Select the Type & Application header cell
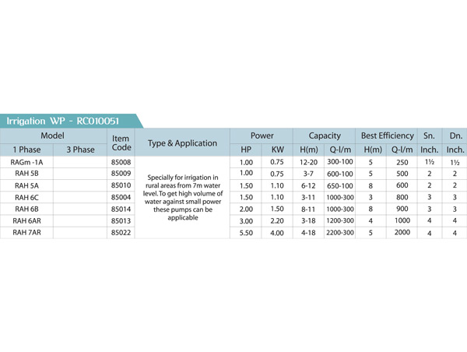 coord(182,143)
